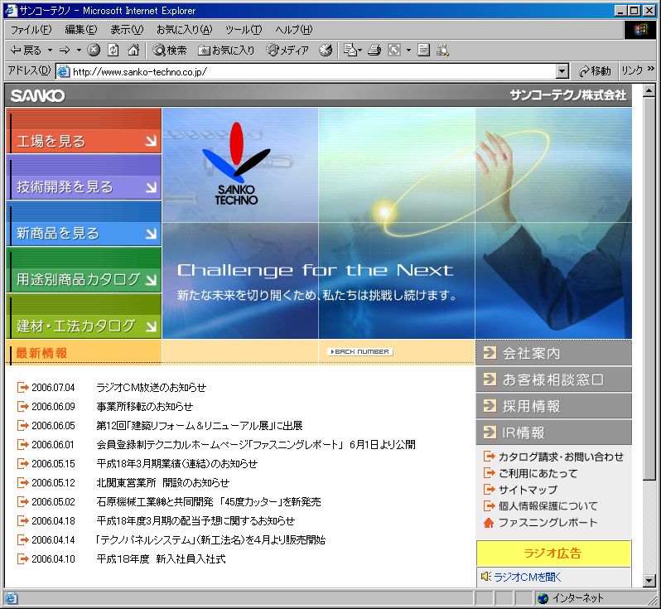Image resolution: width=661 pixels, height=609 pixels.
Task: Click the speaker icon beside ラジオCMを聞く
Action: click(x=485, y=576)
